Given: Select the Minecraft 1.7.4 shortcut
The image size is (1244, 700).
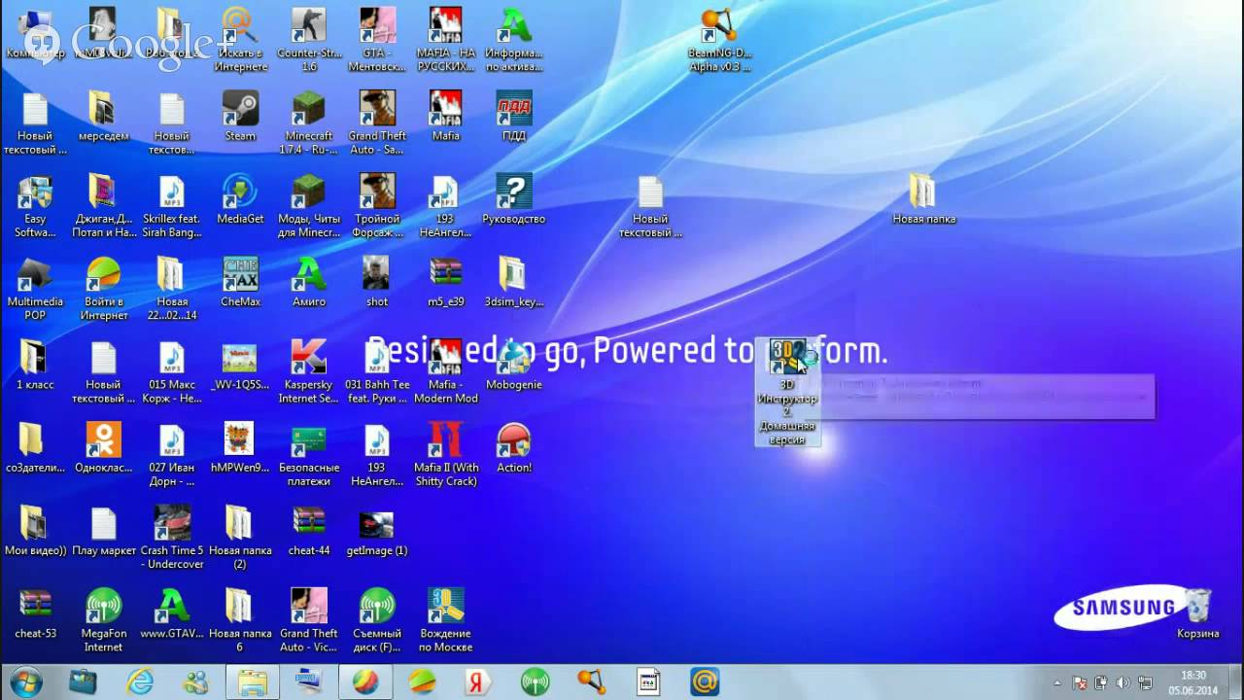Looking at the screenshot, I should 309,122.
